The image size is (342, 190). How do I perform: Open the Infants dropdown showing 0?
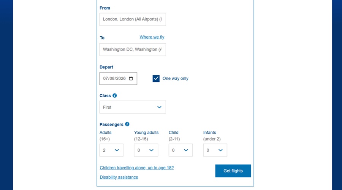pos(215,150)
